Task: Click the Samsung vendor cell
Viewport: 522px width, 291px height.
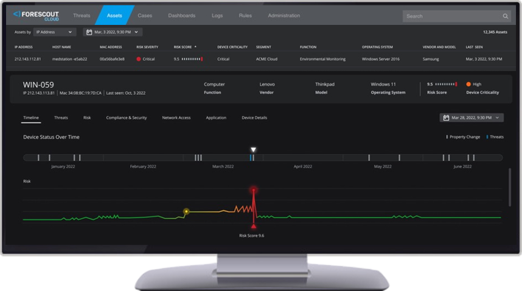Action: click(431, 59)
